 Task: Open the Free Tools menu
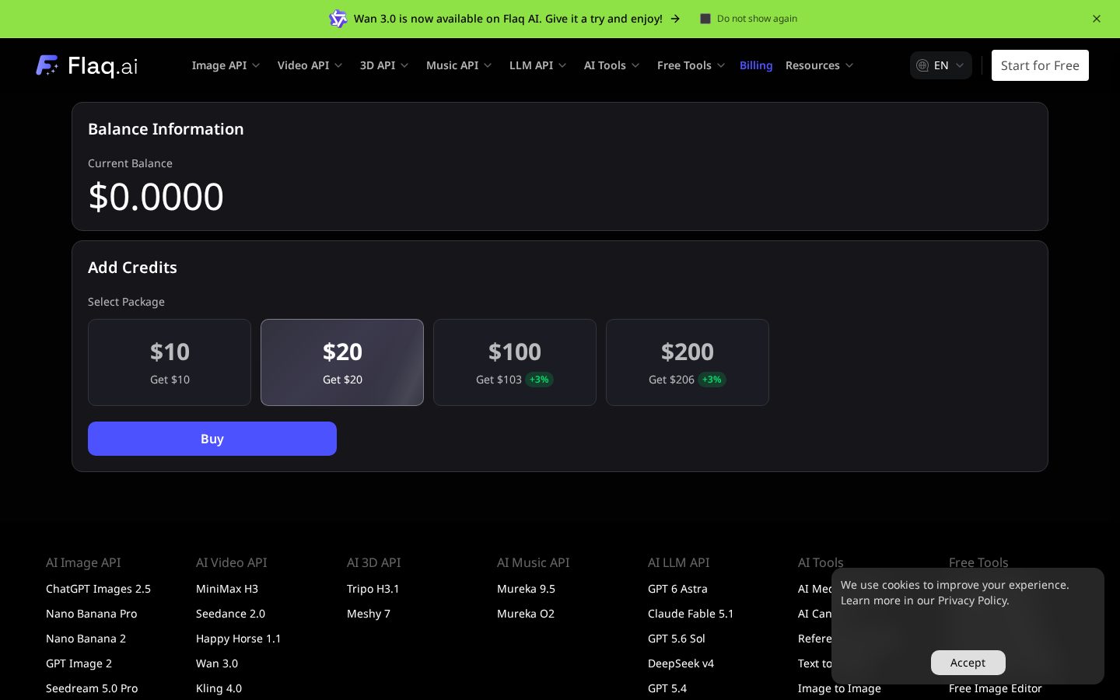[x=691, y=65]
